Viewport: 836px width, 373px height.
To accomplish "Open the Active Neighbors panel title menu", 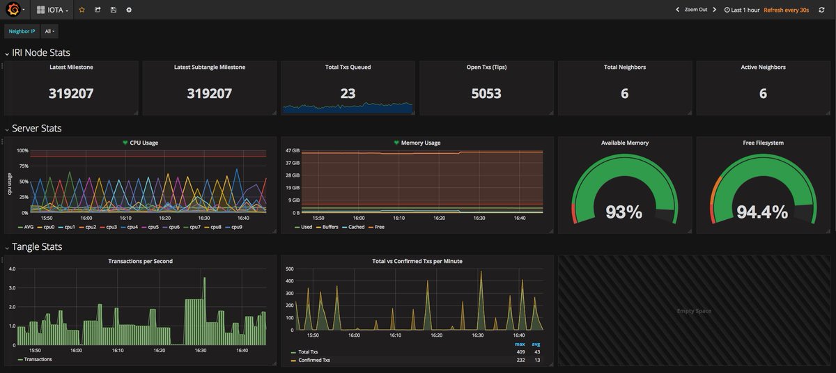I will coord(763,68).
